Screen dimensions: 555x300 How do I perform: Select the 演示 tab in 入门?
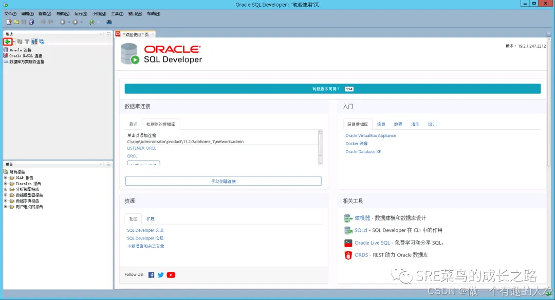(415, 125)
